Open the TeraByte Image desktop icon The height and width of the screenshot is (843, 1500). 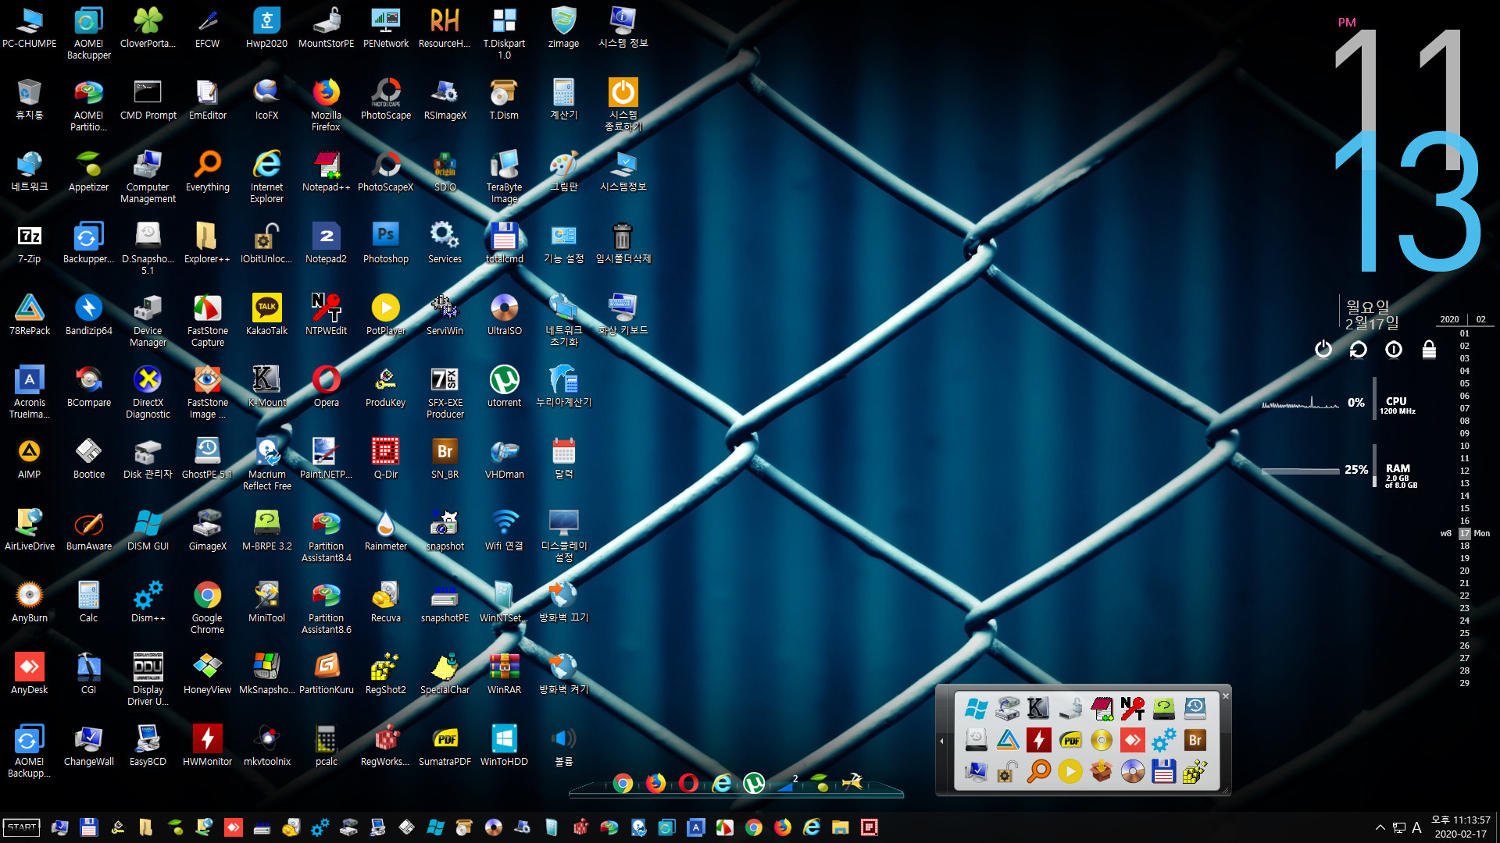click(x=504, y=177)
